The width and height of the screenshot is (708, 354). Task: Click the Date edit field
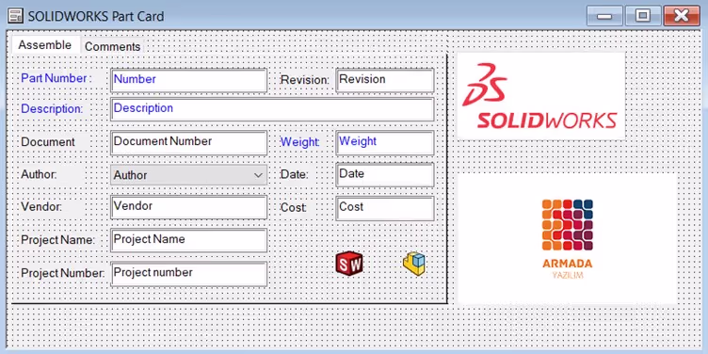[385, 175]
